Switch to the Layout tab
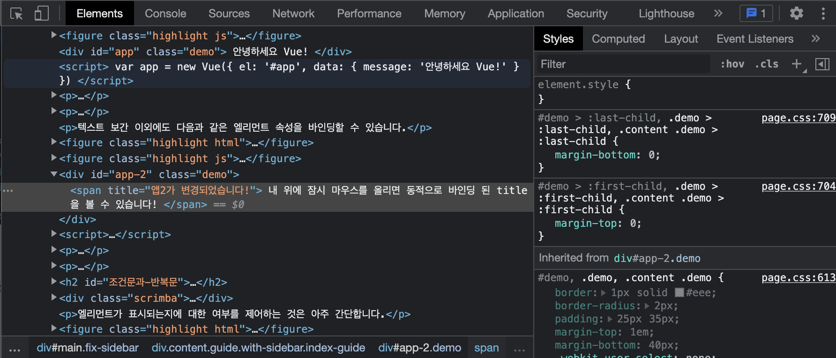 pos(681,39)
